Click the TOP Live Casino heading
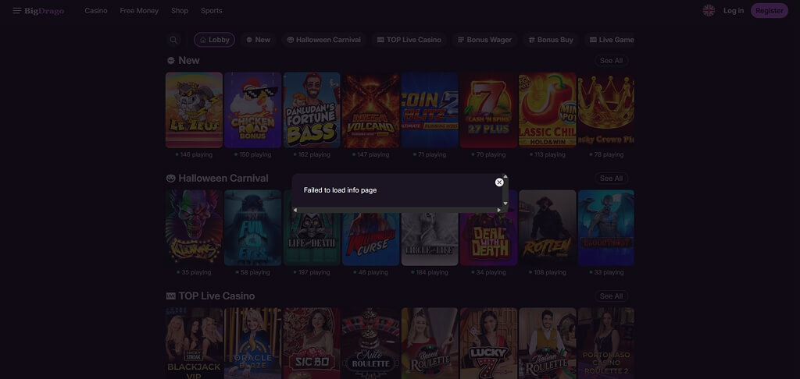 [x=216, y=296]
